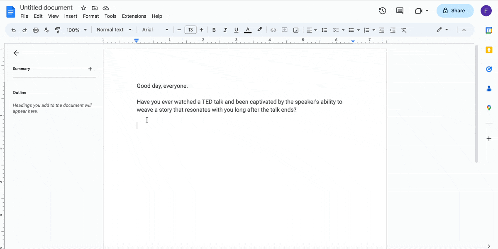The height and width of the screenshot is (249, 498).
Task: Open version history clock icon
Action: coord(383,11)
